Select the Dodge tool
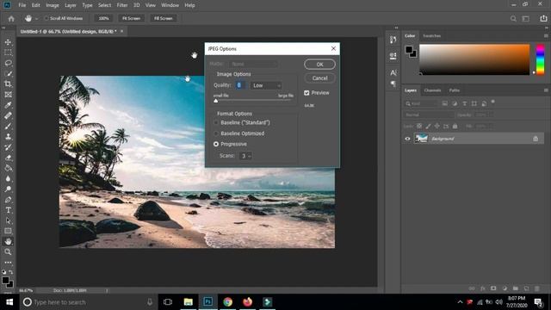The image size is (551, 310). point(8,189)
